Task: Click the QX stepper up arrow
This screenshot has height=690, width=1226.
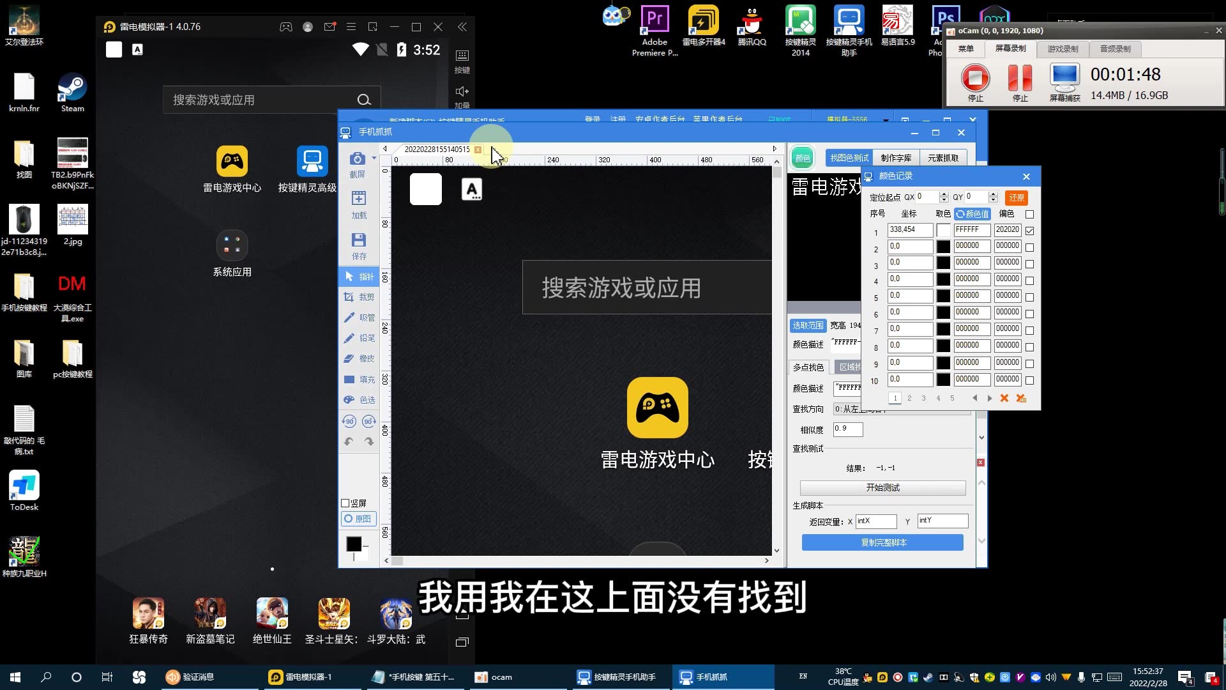Action: [x=944, y=194]
